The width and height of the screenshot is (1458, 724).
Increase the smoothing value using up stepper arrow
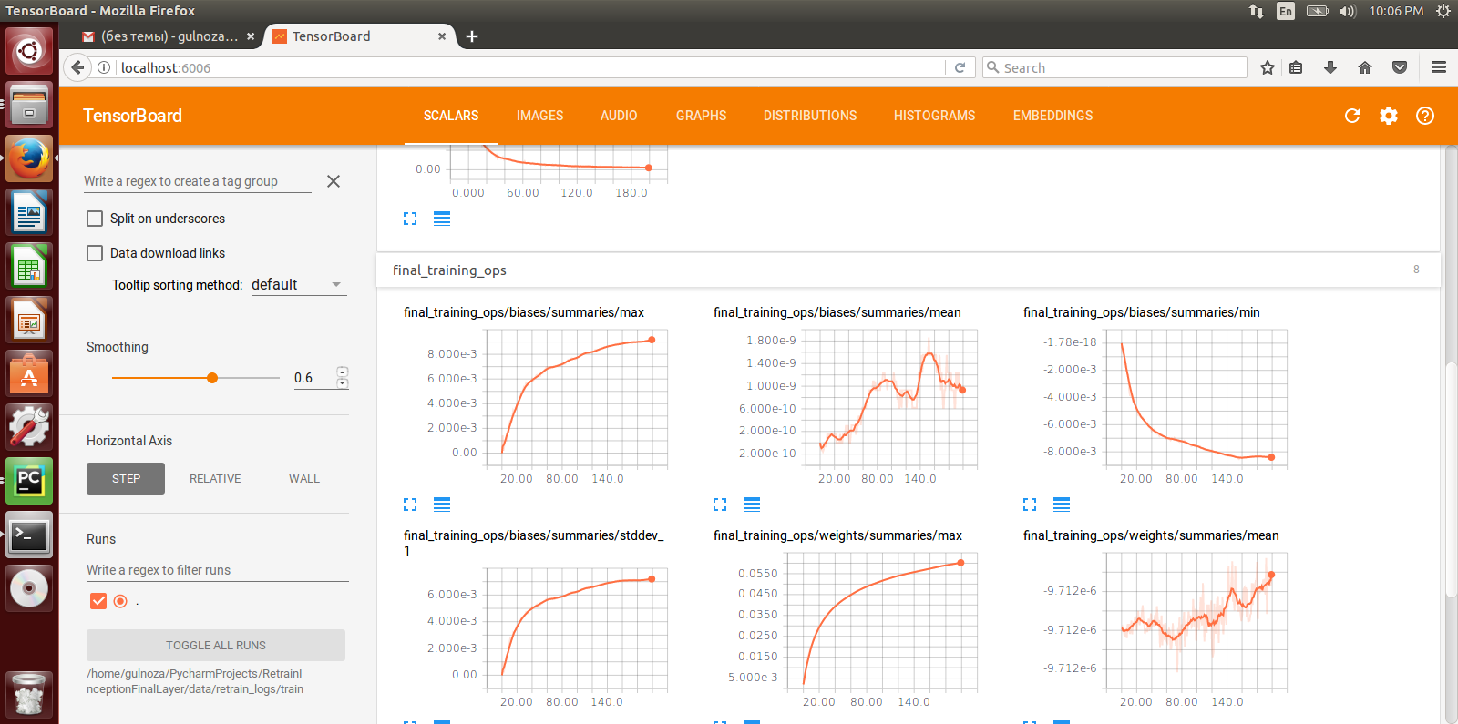(x=343, y=372)
